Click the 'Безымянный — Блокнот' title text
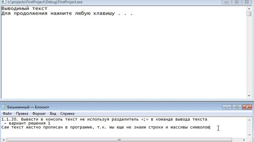Image resolution: width=254 pixels, height=142 pixels. click(28, 107)
